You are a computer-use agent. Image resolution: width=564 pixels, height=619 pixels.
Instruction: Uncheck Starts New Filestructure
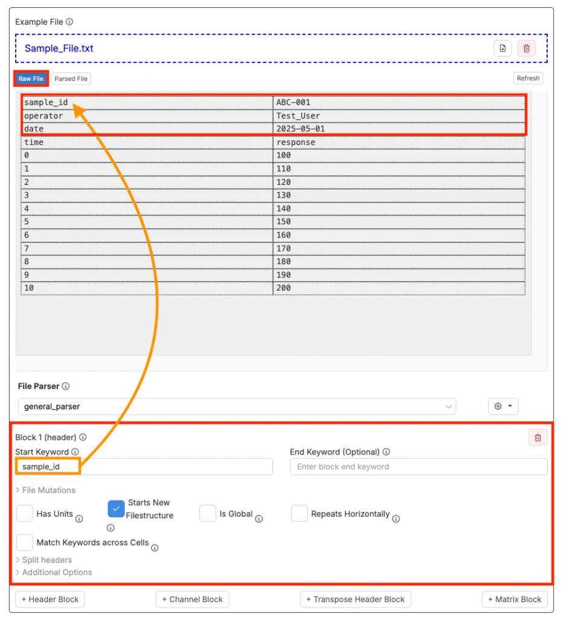pyautogui.click(x=116, y=509)
